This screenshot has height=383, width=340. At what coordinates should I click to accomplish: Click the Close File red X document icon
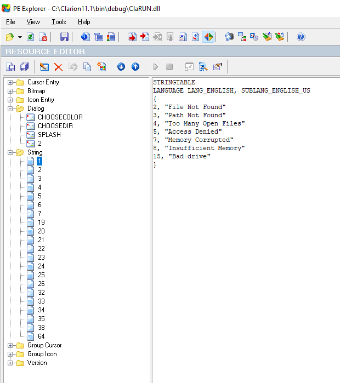coord(43,37)
